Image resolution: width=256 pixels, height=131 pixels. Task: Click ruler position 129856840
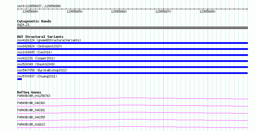[30, 11]
